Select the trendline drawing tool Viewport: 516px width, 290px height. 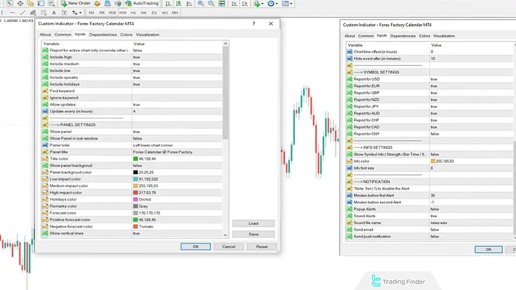point(23,13)
